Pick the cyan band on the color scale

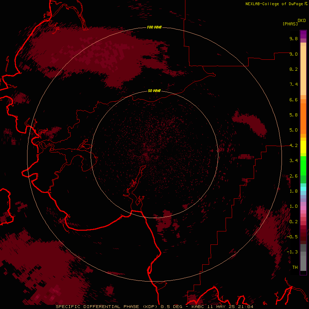[303, 189]
